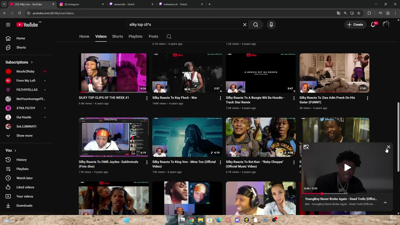
Task: Expand the Subscriptions section arrow
Action: pos(32,62)
